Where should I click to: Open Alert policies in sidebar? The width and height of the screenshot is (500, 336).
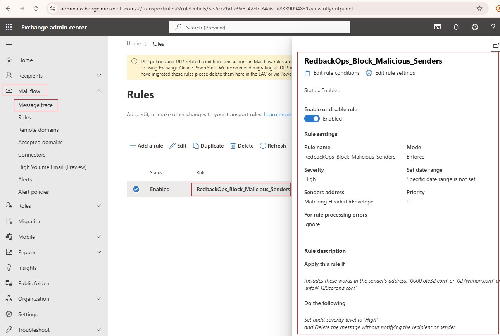pyautogui.click(x=34, y=192)
